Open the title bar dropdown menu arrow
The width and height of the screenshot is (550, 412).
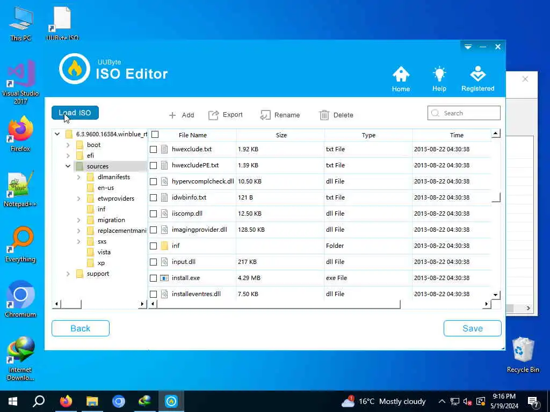click(x=468, y=47)
